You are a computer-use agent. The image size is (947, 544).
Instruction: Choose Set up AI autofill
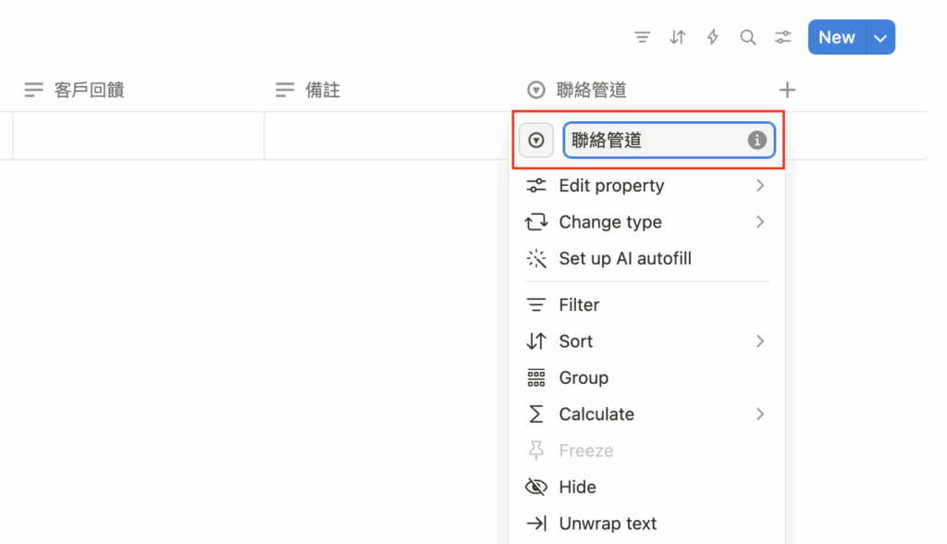(624, 259)
